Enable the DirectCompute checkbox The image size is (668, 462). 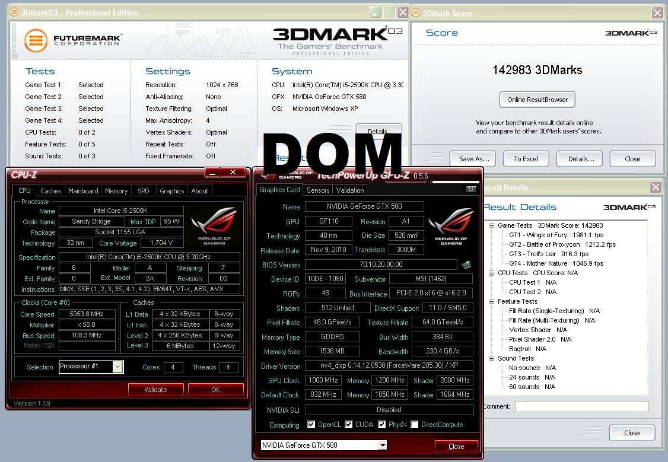coord(415,425)
